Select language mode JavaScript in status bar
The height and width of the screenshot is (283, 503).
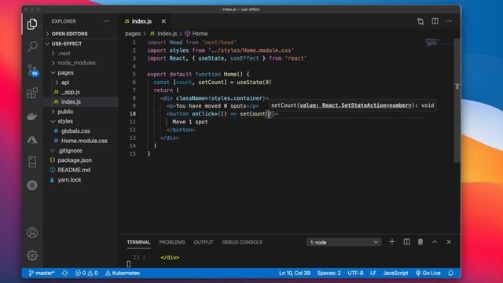tap(395, 273)
